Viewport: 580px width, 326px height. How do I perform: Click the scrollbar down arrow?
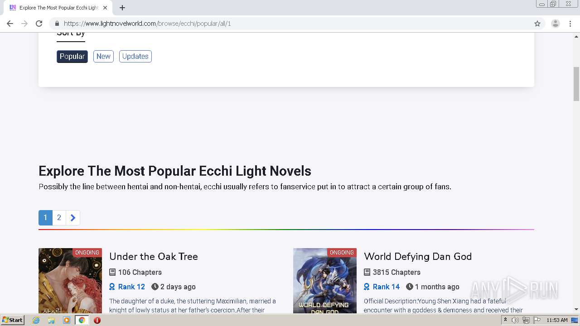coord(576,309)
